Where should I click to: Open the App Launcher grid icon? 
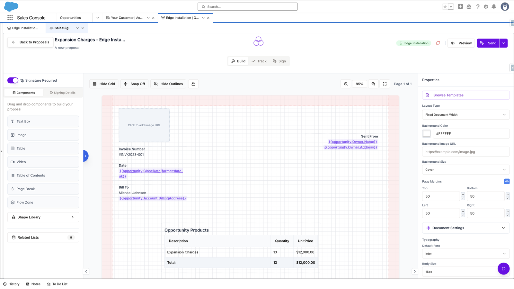(x=10, y=18)
